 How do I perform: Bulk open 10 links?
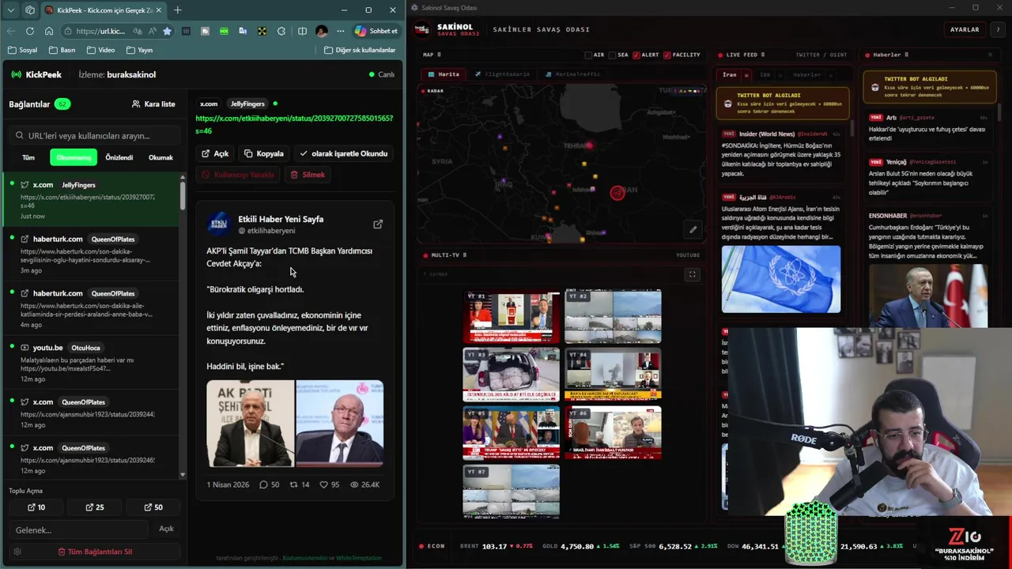[36, 507]
